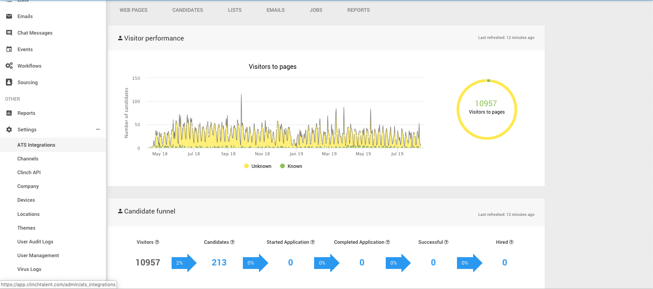Open the JOBS tab
The width and height of the screenshot is (653, 289).
tap(316, 10)
